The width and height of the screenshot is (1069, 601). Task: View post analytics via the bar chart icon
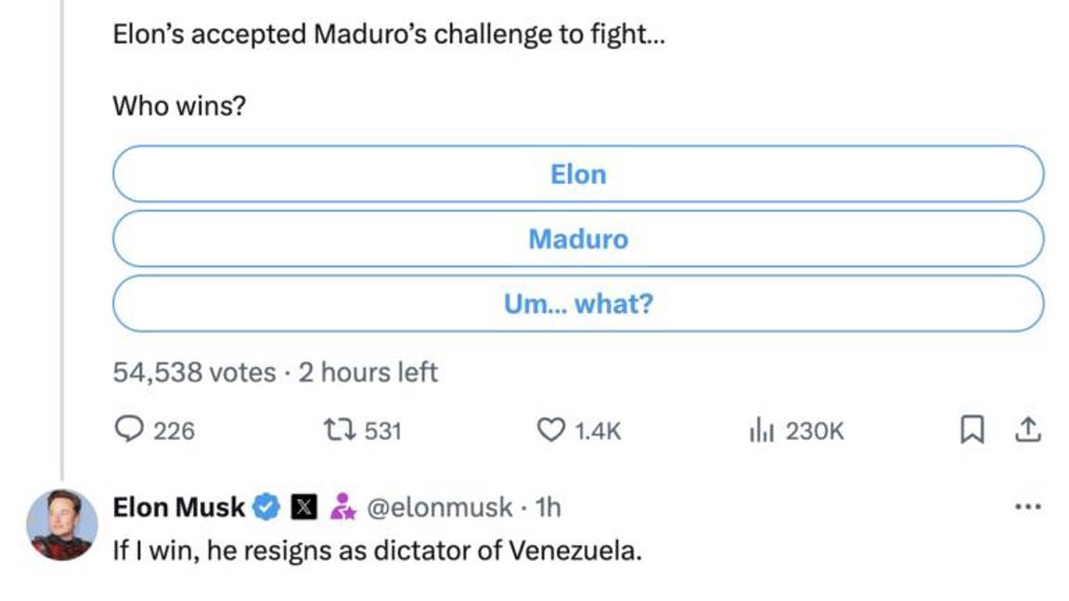pos(763,429)
